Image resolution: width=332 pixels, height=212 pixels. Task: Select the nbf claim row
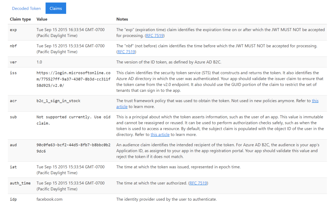click(13, 46)
